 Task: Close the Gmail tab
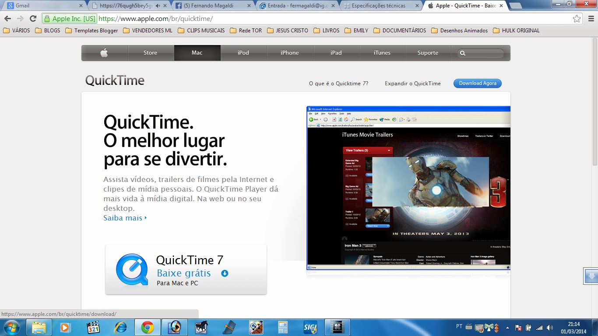tap(81, 6)
